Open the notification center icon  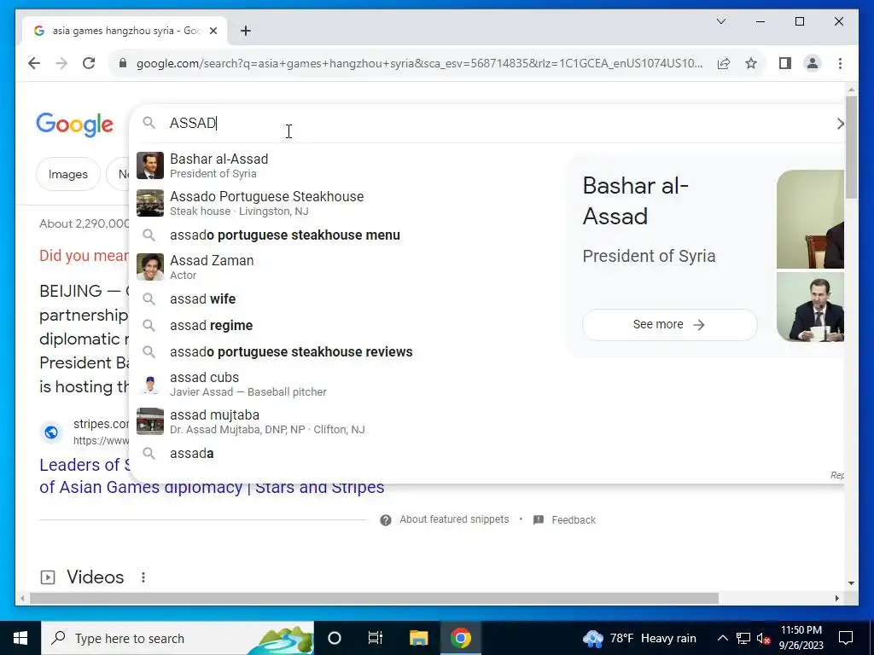pyautogui.click(x=846, y=638)
